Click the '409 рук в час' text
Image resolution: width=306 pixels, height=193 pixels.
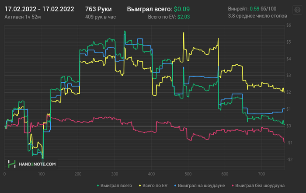[x=100, y=17]
